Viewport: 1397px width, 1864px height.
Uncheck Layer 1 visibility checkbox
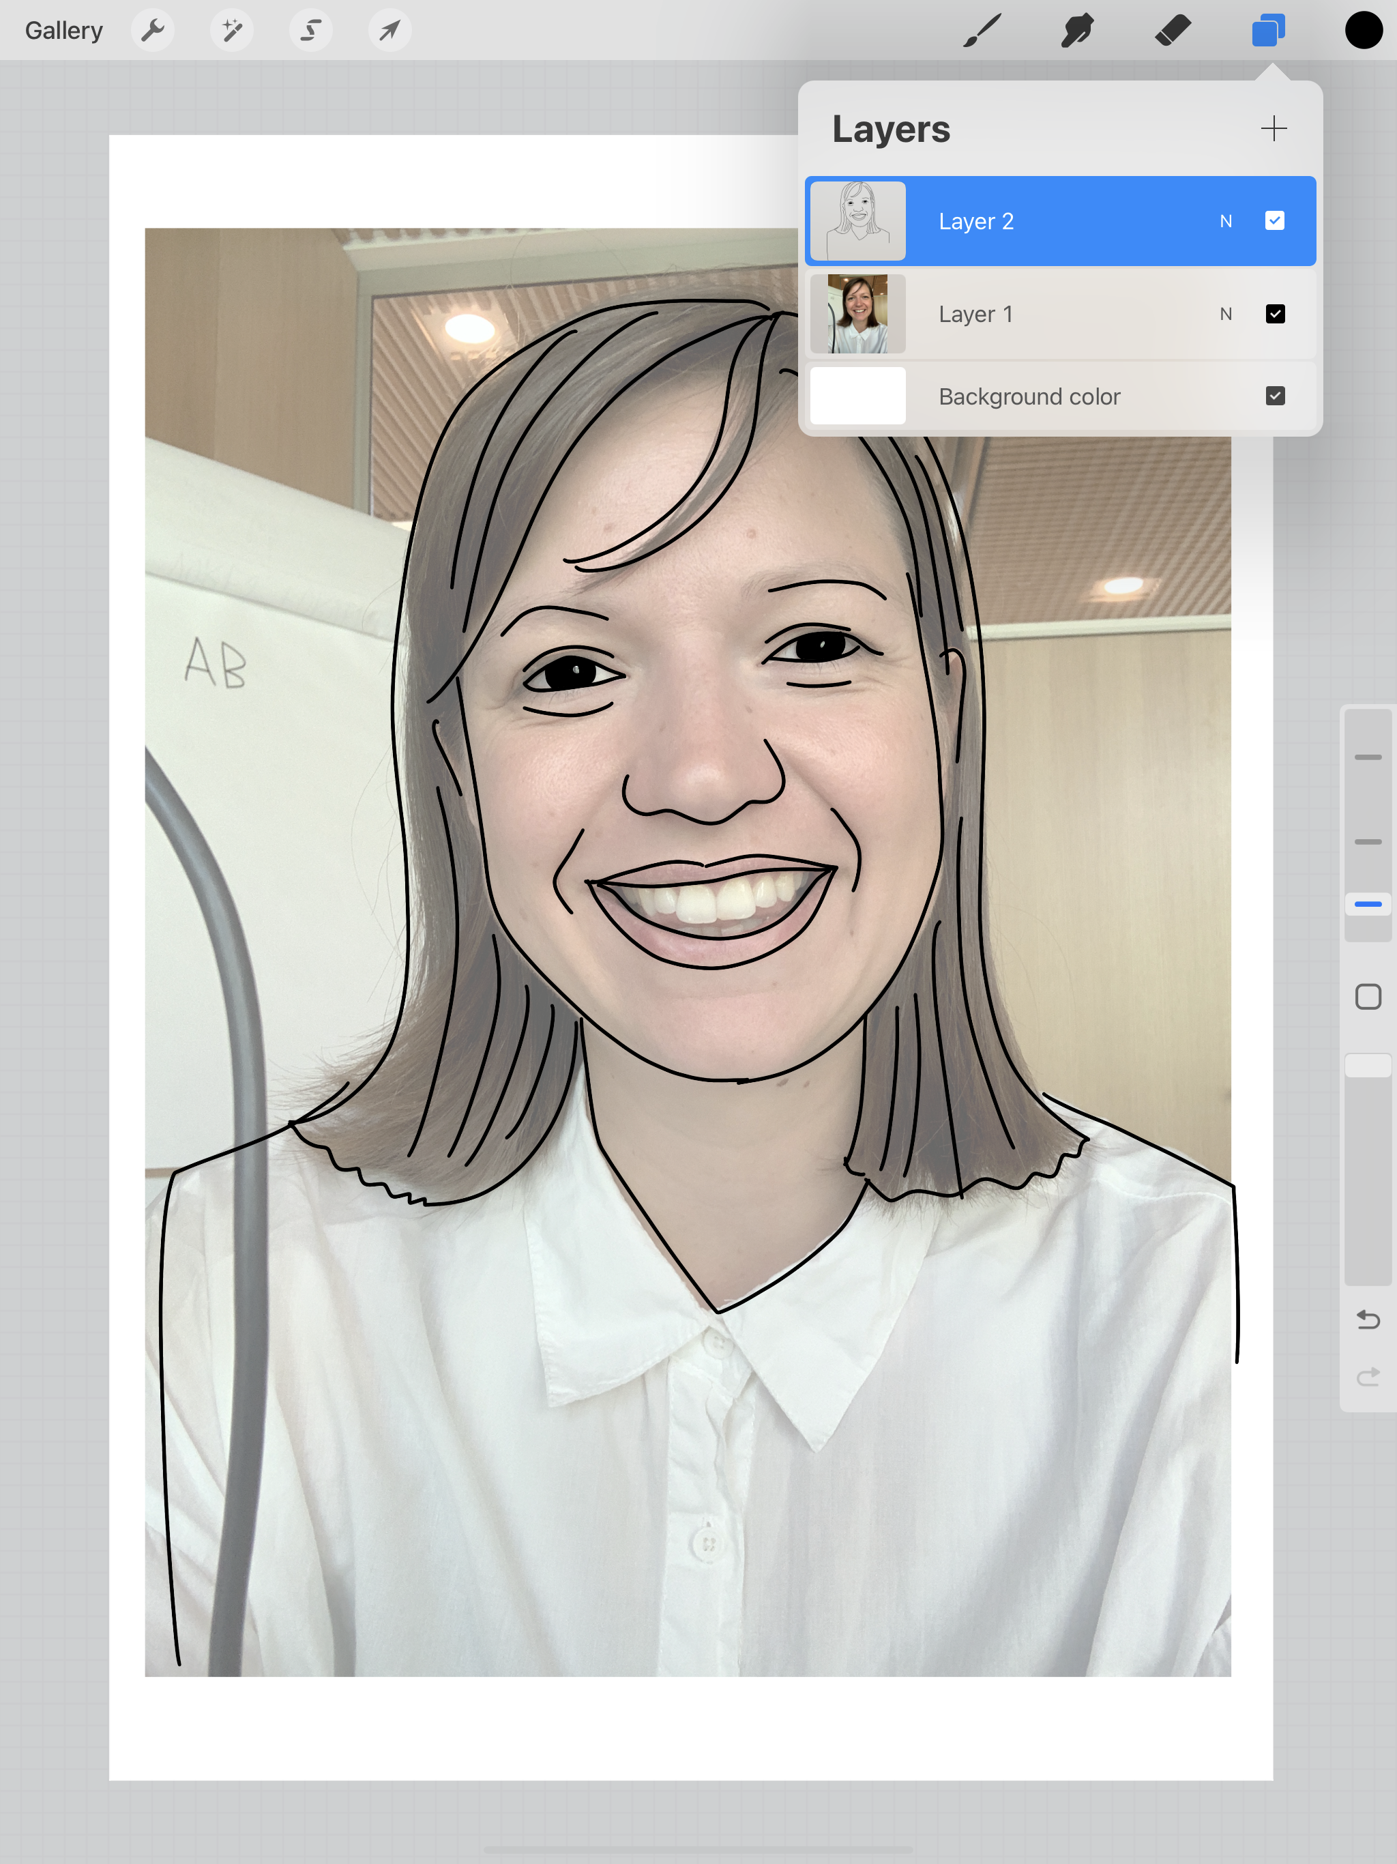coord(1274,313)
